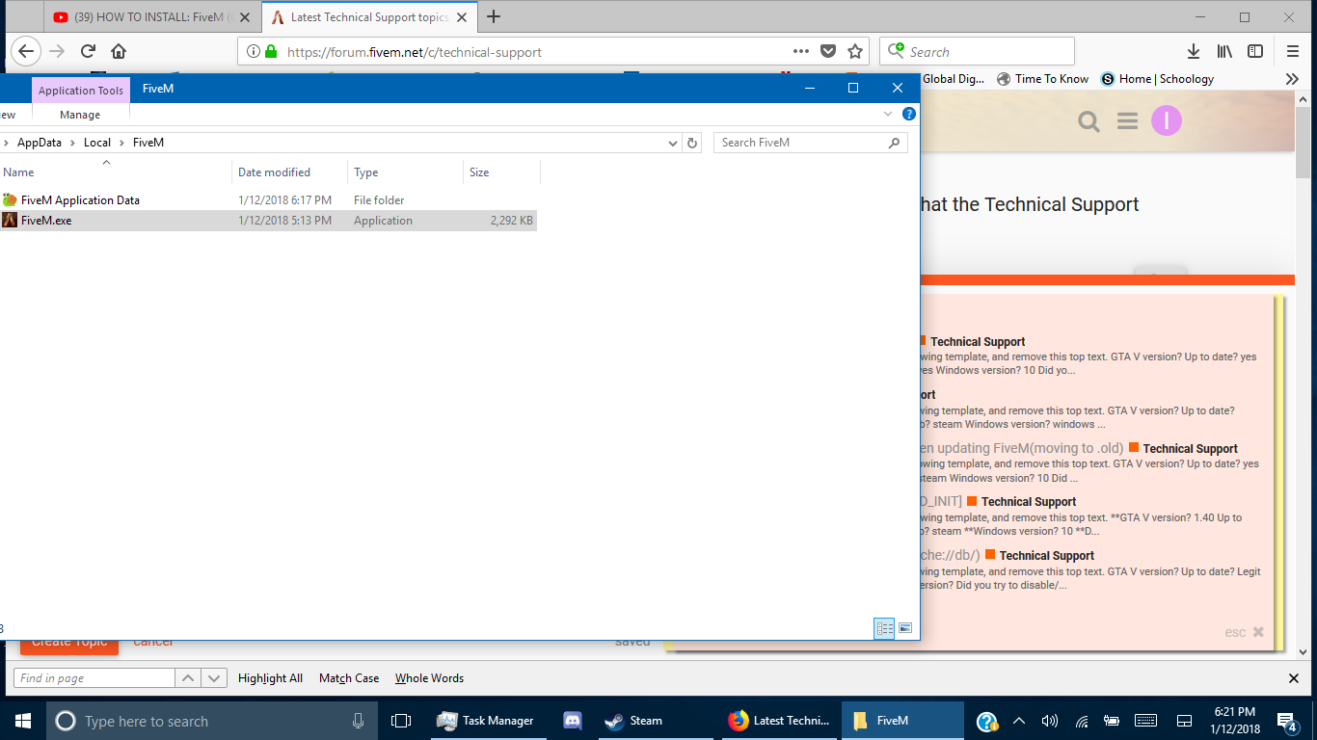Expand the Explorer ribbon chevron
Viewport: 1317px width, 740px height.
point(888,114)
